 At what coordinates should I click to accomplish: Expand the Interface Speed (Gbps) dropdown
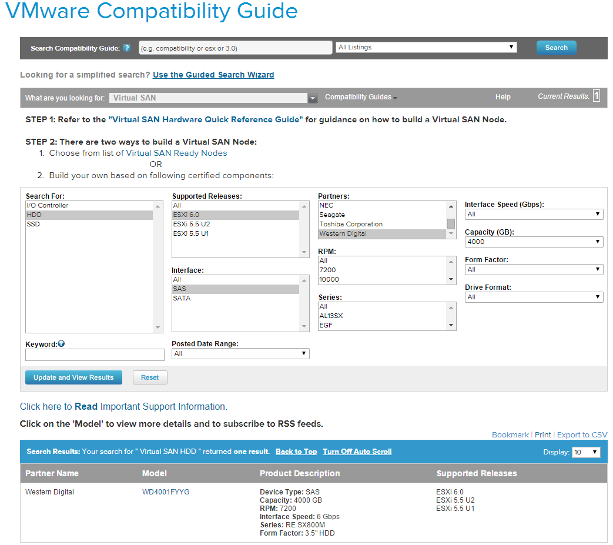(x=534, y=214)
